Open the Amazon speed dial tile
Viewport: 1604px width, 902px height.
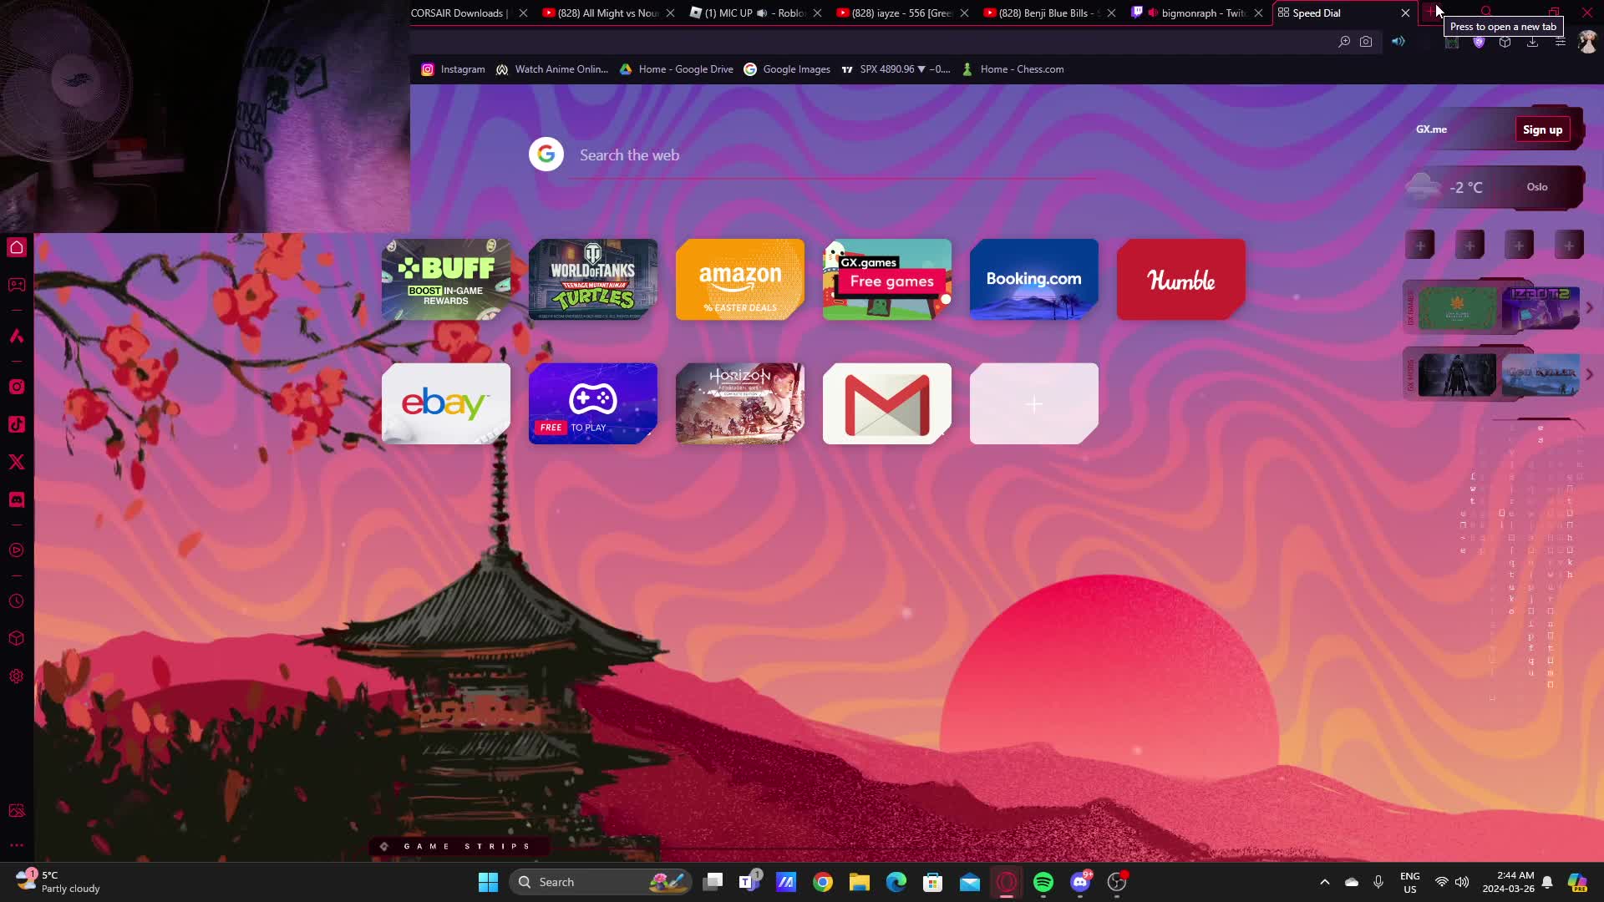pyautogui.click(x=740, y=279)
